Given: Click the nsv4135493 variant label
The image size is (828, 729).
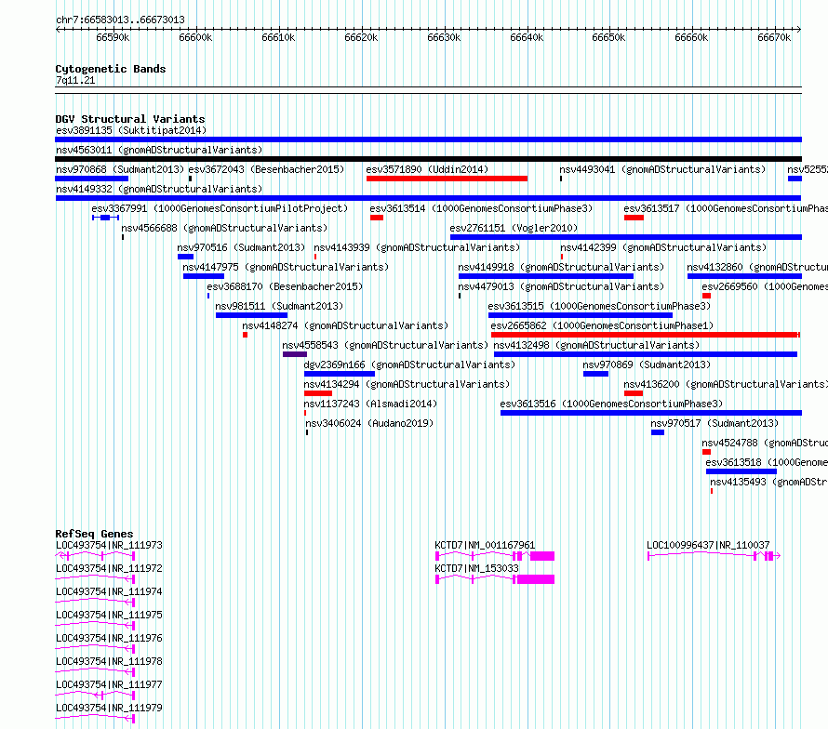Looking at the screenshot, I should click(768, 482).
